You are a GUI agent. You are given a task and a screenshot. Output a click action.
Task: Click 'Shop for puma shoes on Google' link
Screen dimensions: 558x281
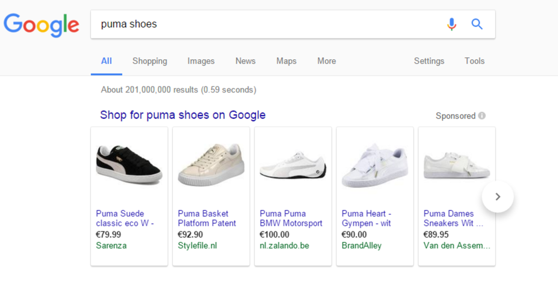pyautogui.click(x=182, y=115)
